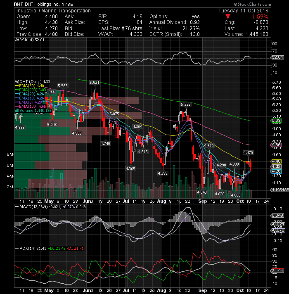Click the 4.615 price label
The height and width of the screenshot is (294, 289).
[143, 152]
